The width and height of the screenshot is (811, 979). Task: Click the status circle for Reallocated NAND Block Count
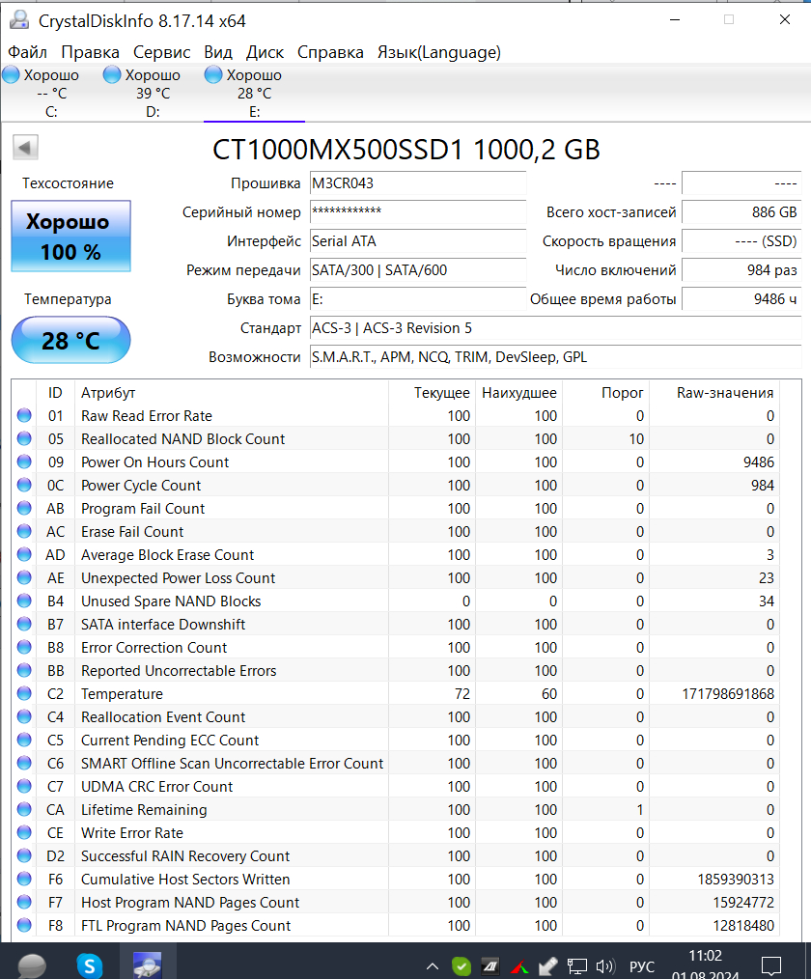click(24, 438)
